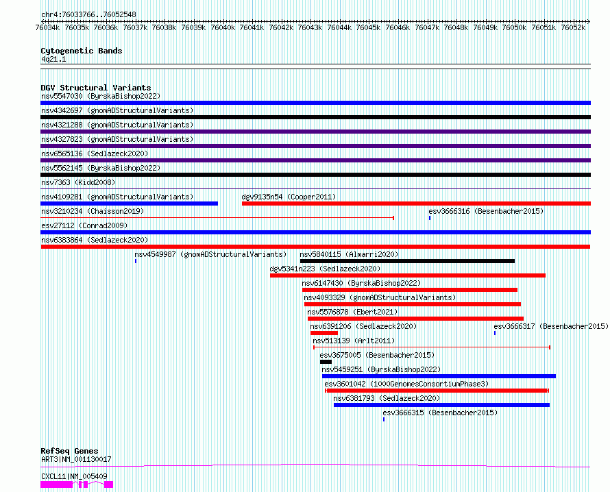Open nsv5459251 (ByrskaBishop2022) label

pyautogui.click(x=381, y=369)
